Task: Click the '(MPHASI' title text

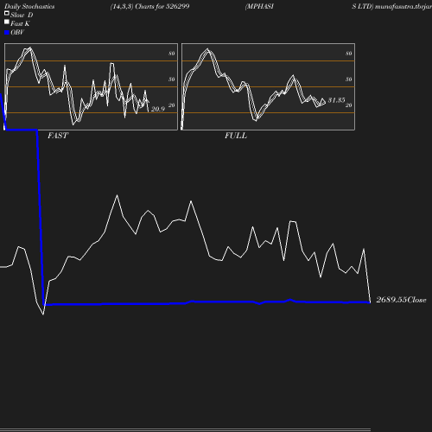Action: (x=259, y=6)
